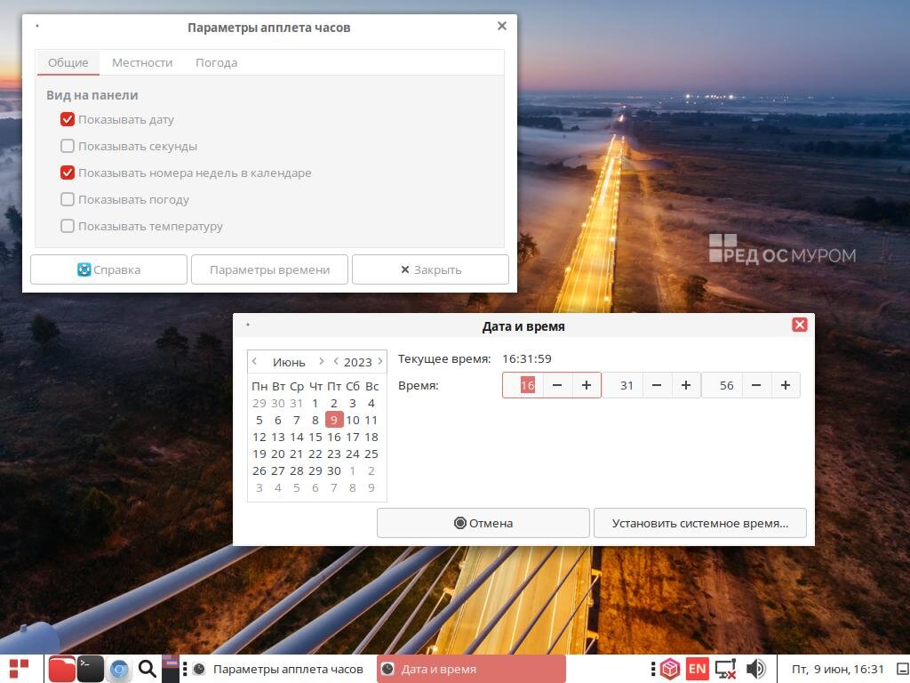910x683 pixels.
Task: Switch the EN keyboard layout indicator
Action: pyautogui.click(x=697, y=669)
